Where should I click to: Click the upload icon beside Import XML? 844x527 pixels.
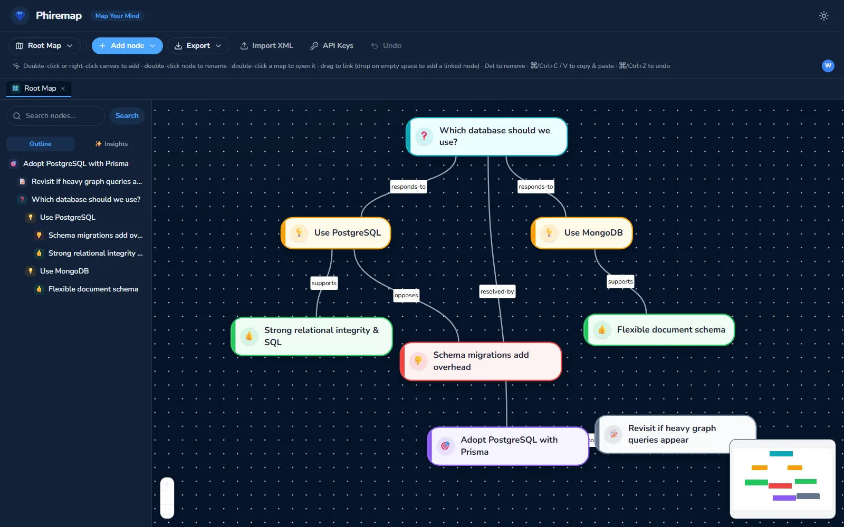[244, 46]
